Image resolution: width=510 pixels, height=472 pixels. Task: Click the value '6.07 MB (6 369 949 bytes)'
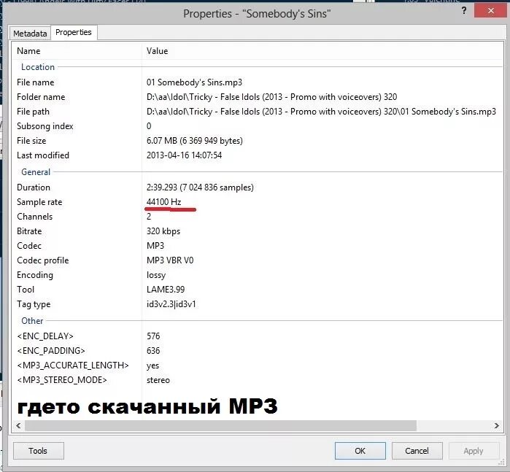point(195,141)
